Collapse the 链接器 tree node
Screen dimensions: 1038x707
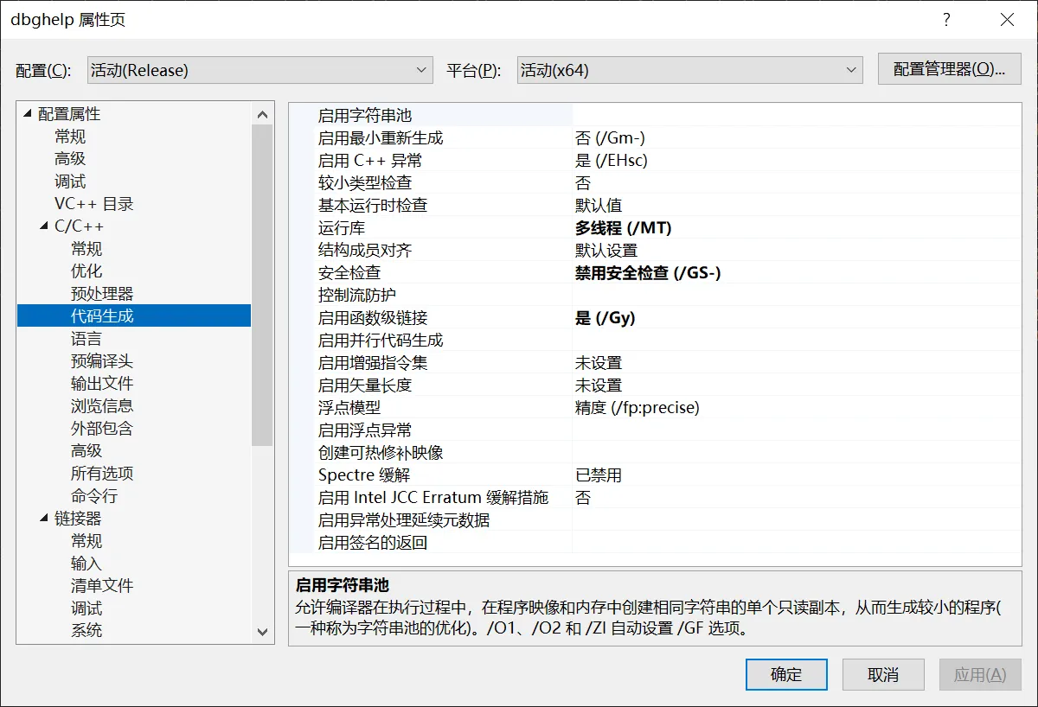44,519
